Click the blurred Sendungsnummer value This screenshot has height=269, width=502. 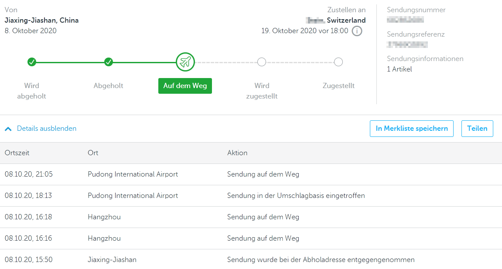(x=405, y=20)
